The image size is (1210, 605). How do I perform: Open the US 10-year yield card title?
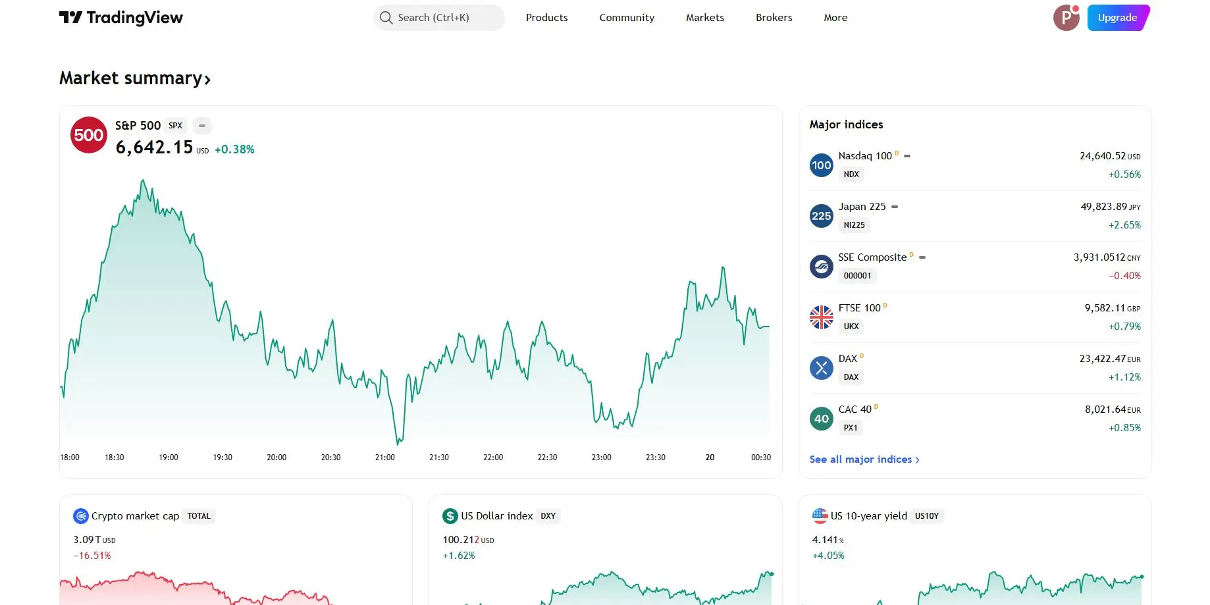pos(868,516)
